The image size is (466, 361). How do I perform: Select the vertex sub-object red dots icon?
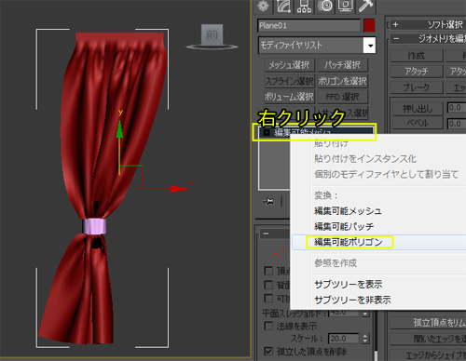tap(279, 253)
